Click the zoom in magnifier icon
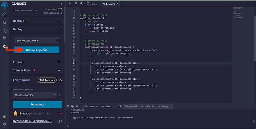The image size is (256, 129). [x=81, y=4]
